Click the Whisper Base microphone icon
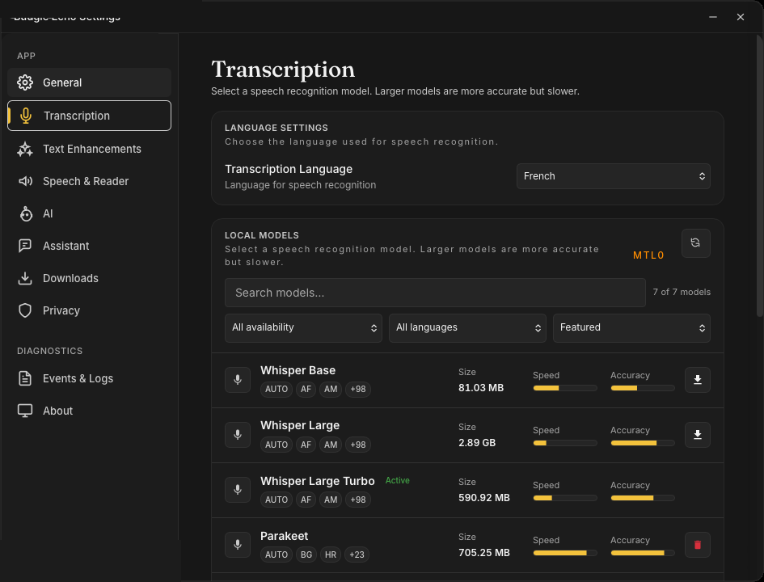This screenshot has height=582, width=764. (238, 380)
